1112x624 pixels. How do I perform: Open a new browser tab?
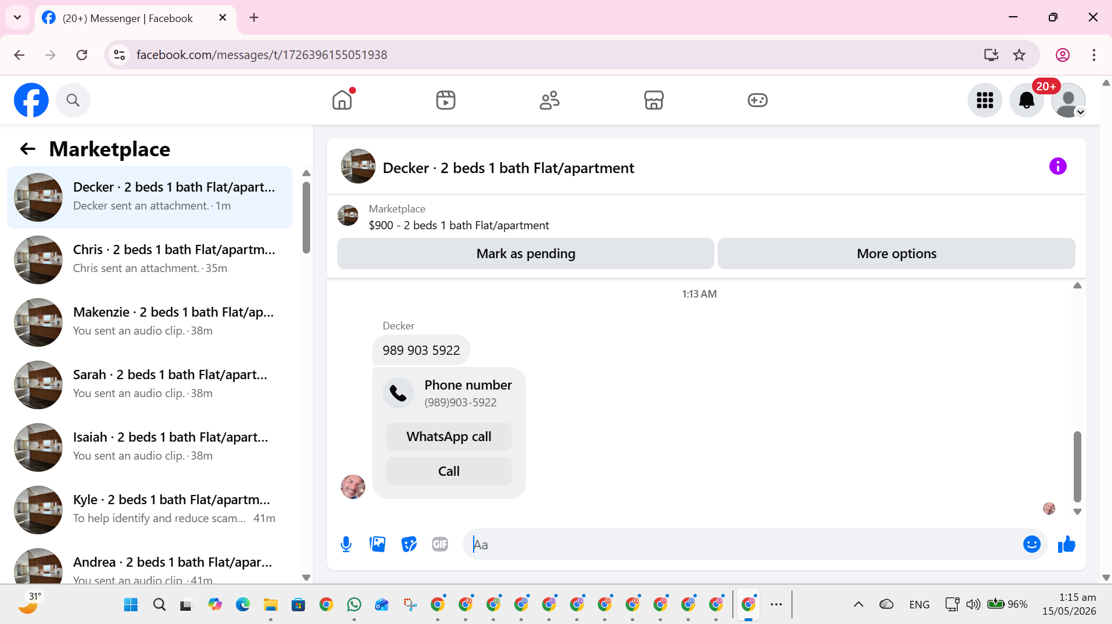point(254,17)
